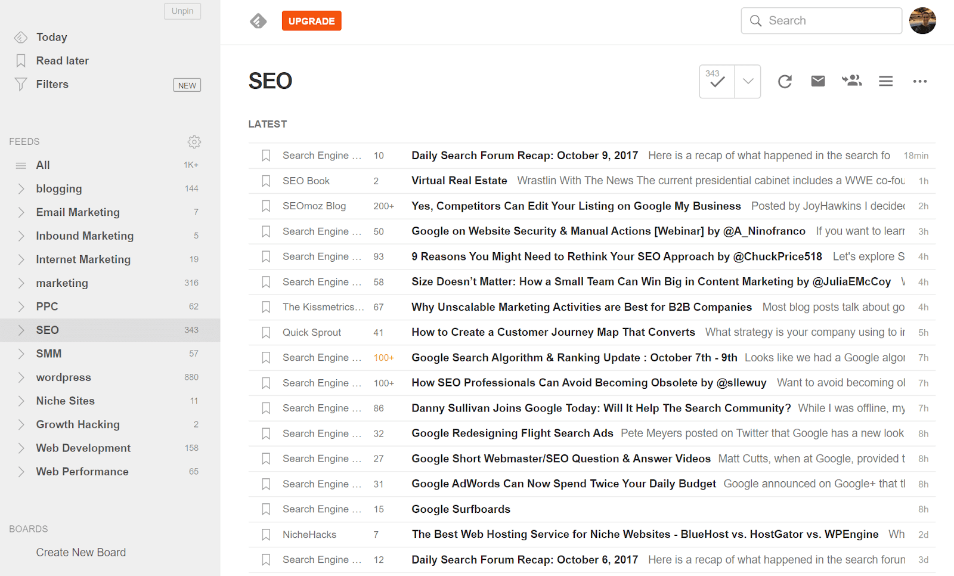954x576 pixels.
Task: Click the email envelope icon
Action: point(818,81)
